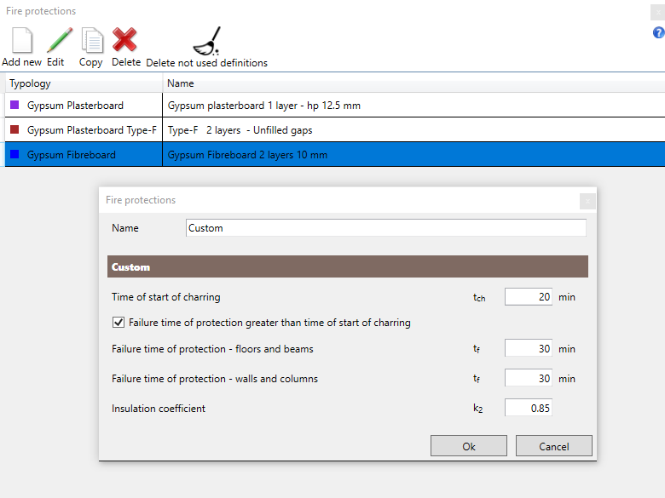Screen dimensions: 665x498
Task: Click the Typology column header
Action: pyautogui.click(x=84, y=83)
